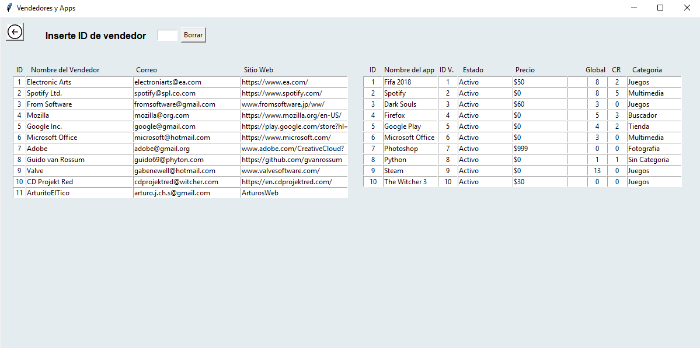This screenshot has width=700, height=348.
Task: Click the feather icon in title bar
Action: (9, 8)
